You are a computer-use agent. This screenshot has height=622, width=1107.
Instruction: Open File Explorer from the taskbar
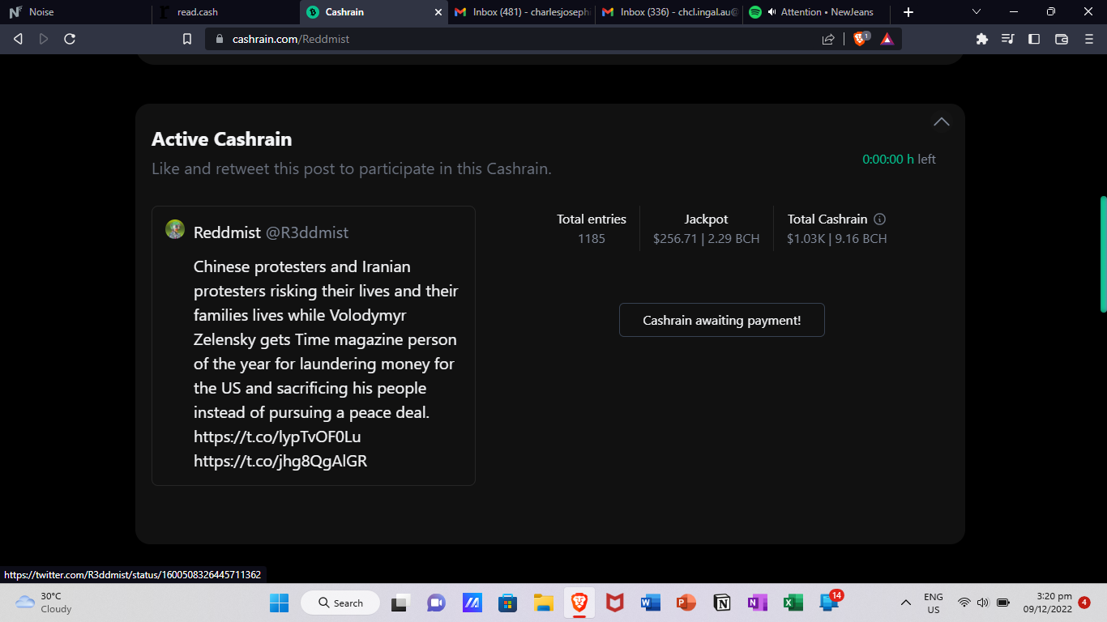tap(544, 603)
